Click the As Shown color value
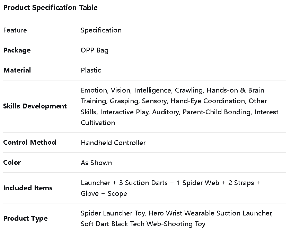The height and width of the screenshot is (231, 291). coord(96,163)
